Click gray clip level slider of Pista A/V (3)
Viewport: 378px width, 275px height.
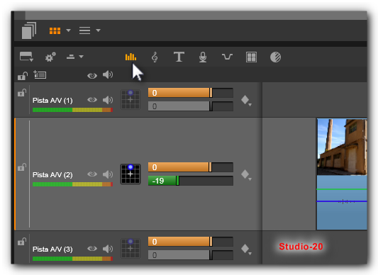191,255
